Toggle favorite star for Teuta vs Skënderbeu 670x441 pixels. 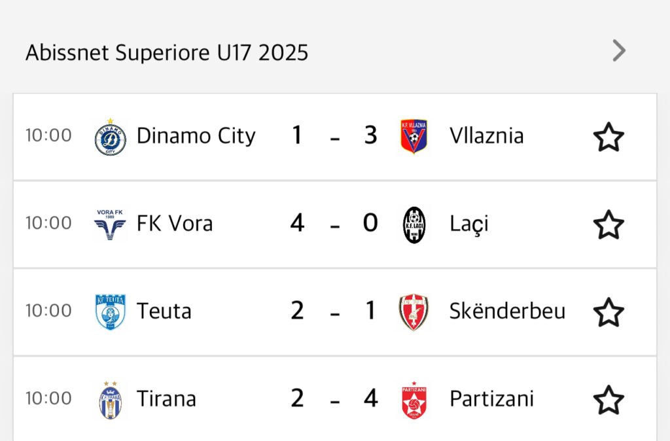(x=608, y=312)
